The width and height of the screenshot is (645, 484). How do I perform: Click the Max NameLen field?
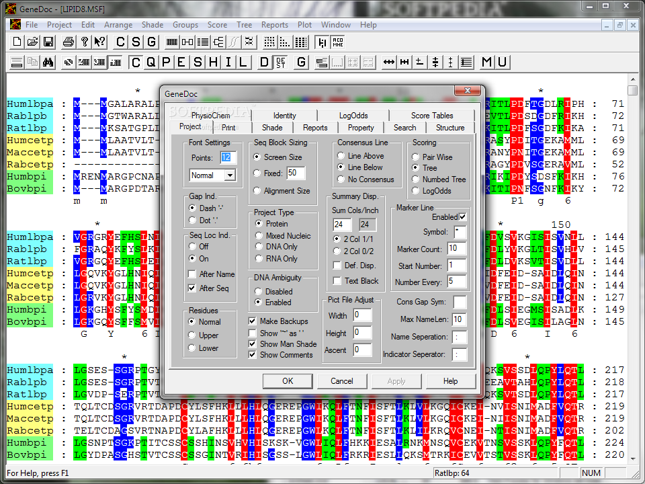pyautogui.click(x=459, y=319)
